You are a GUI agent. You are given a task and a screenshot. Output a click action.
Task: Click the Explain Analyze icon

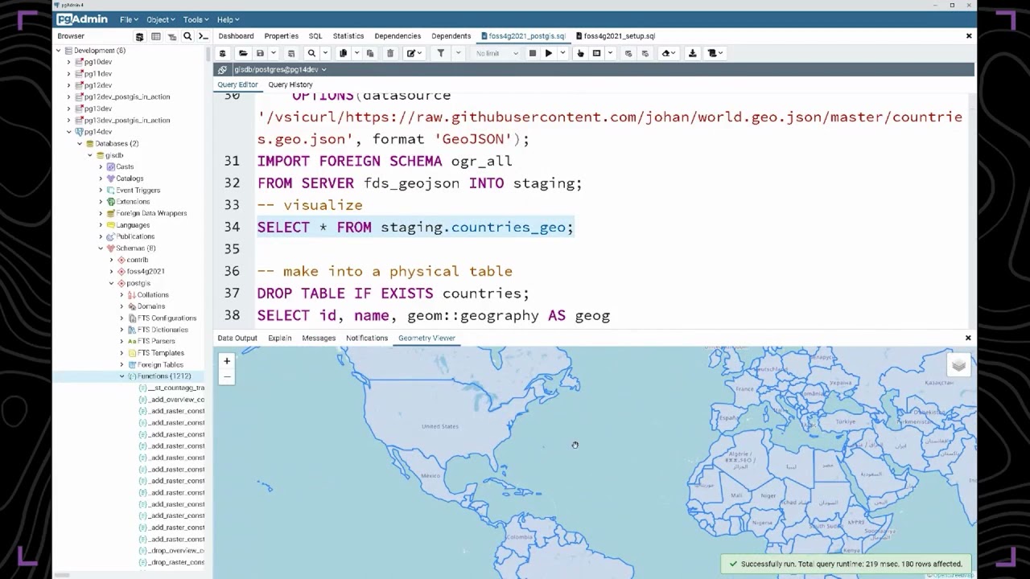tap(597, 53)
